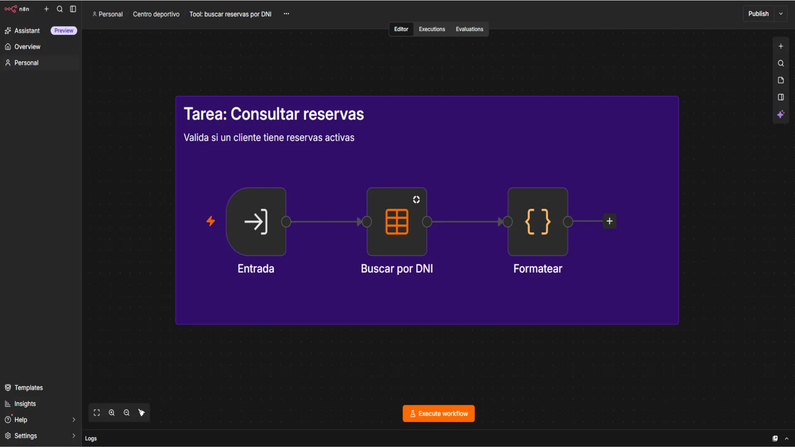The image size is (795, 447).
Task: Click the refresh indicator on Buscar por DNI
Action: point(416,200)
